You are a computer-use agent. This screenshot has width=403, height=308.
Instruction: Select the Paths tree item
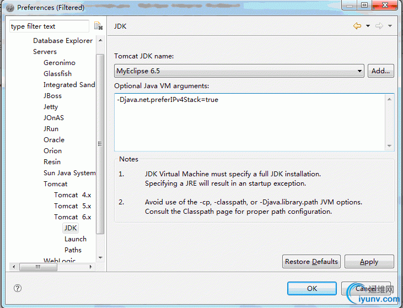click(73, 250)
